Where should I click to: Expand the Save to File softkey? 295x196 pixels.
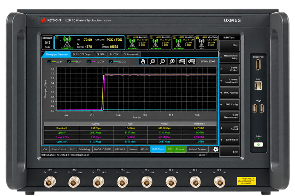click(229, 140)
